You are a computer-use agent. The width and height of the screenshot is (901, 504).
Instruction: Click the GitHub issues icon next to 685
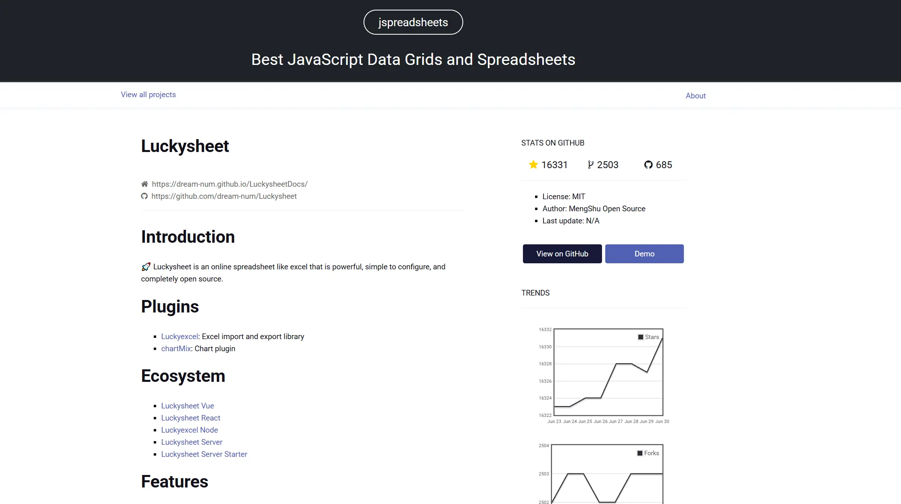648,165
